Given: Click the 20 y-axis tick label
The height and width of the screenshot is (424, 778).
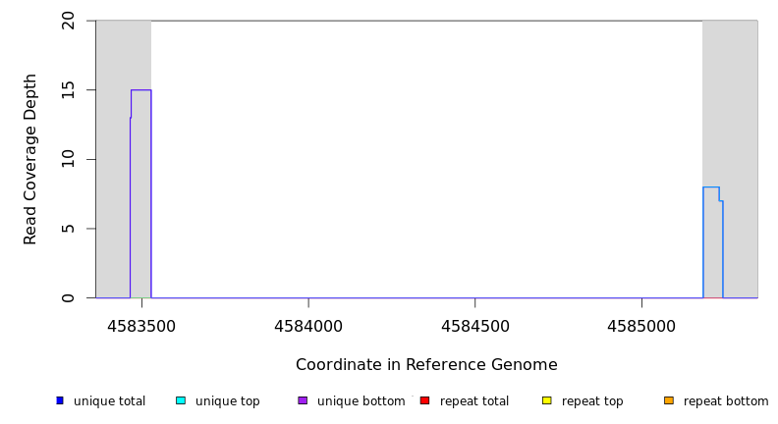Looking at the screenshot, I should point(69,21).
